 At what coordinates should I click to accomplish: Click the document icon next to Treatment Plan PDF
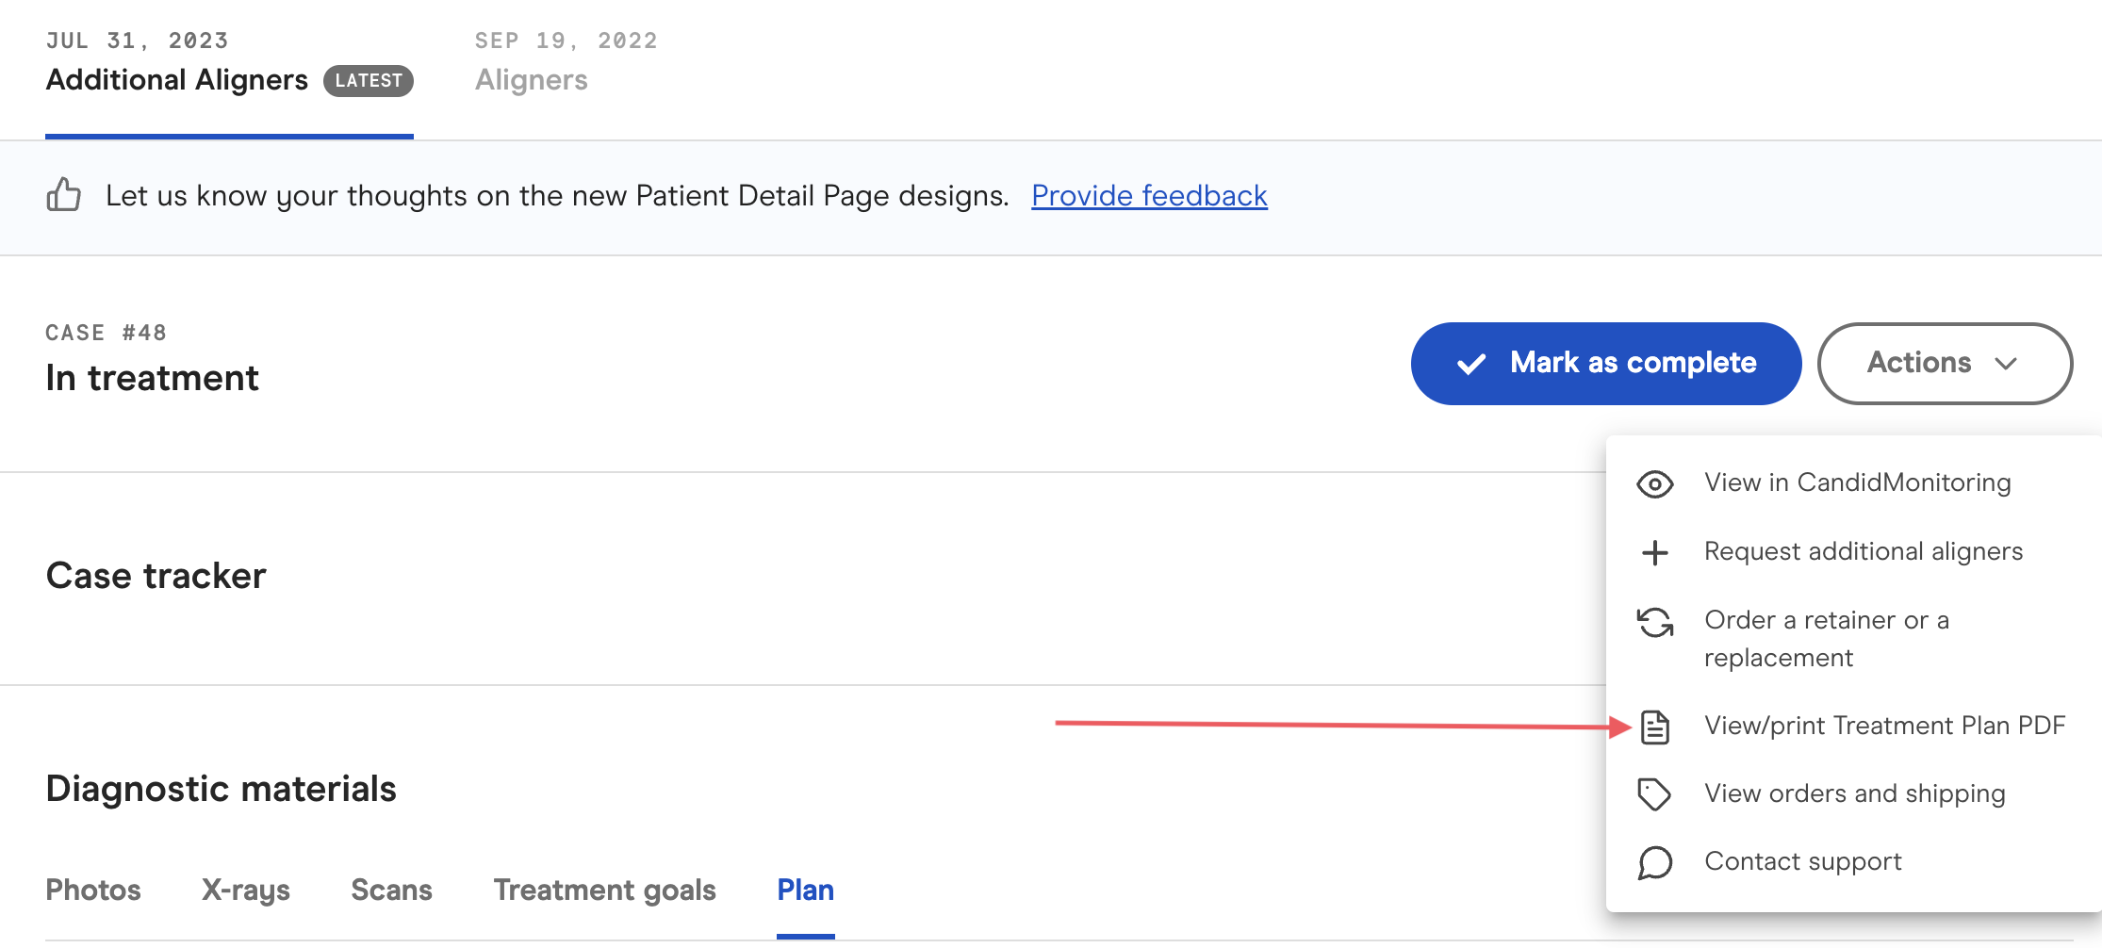pos(1655,727)
